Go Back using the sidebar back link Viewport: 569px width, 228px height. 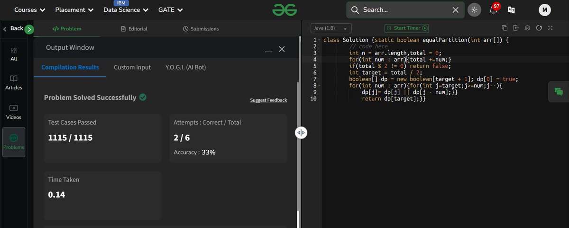click(13, 28)
